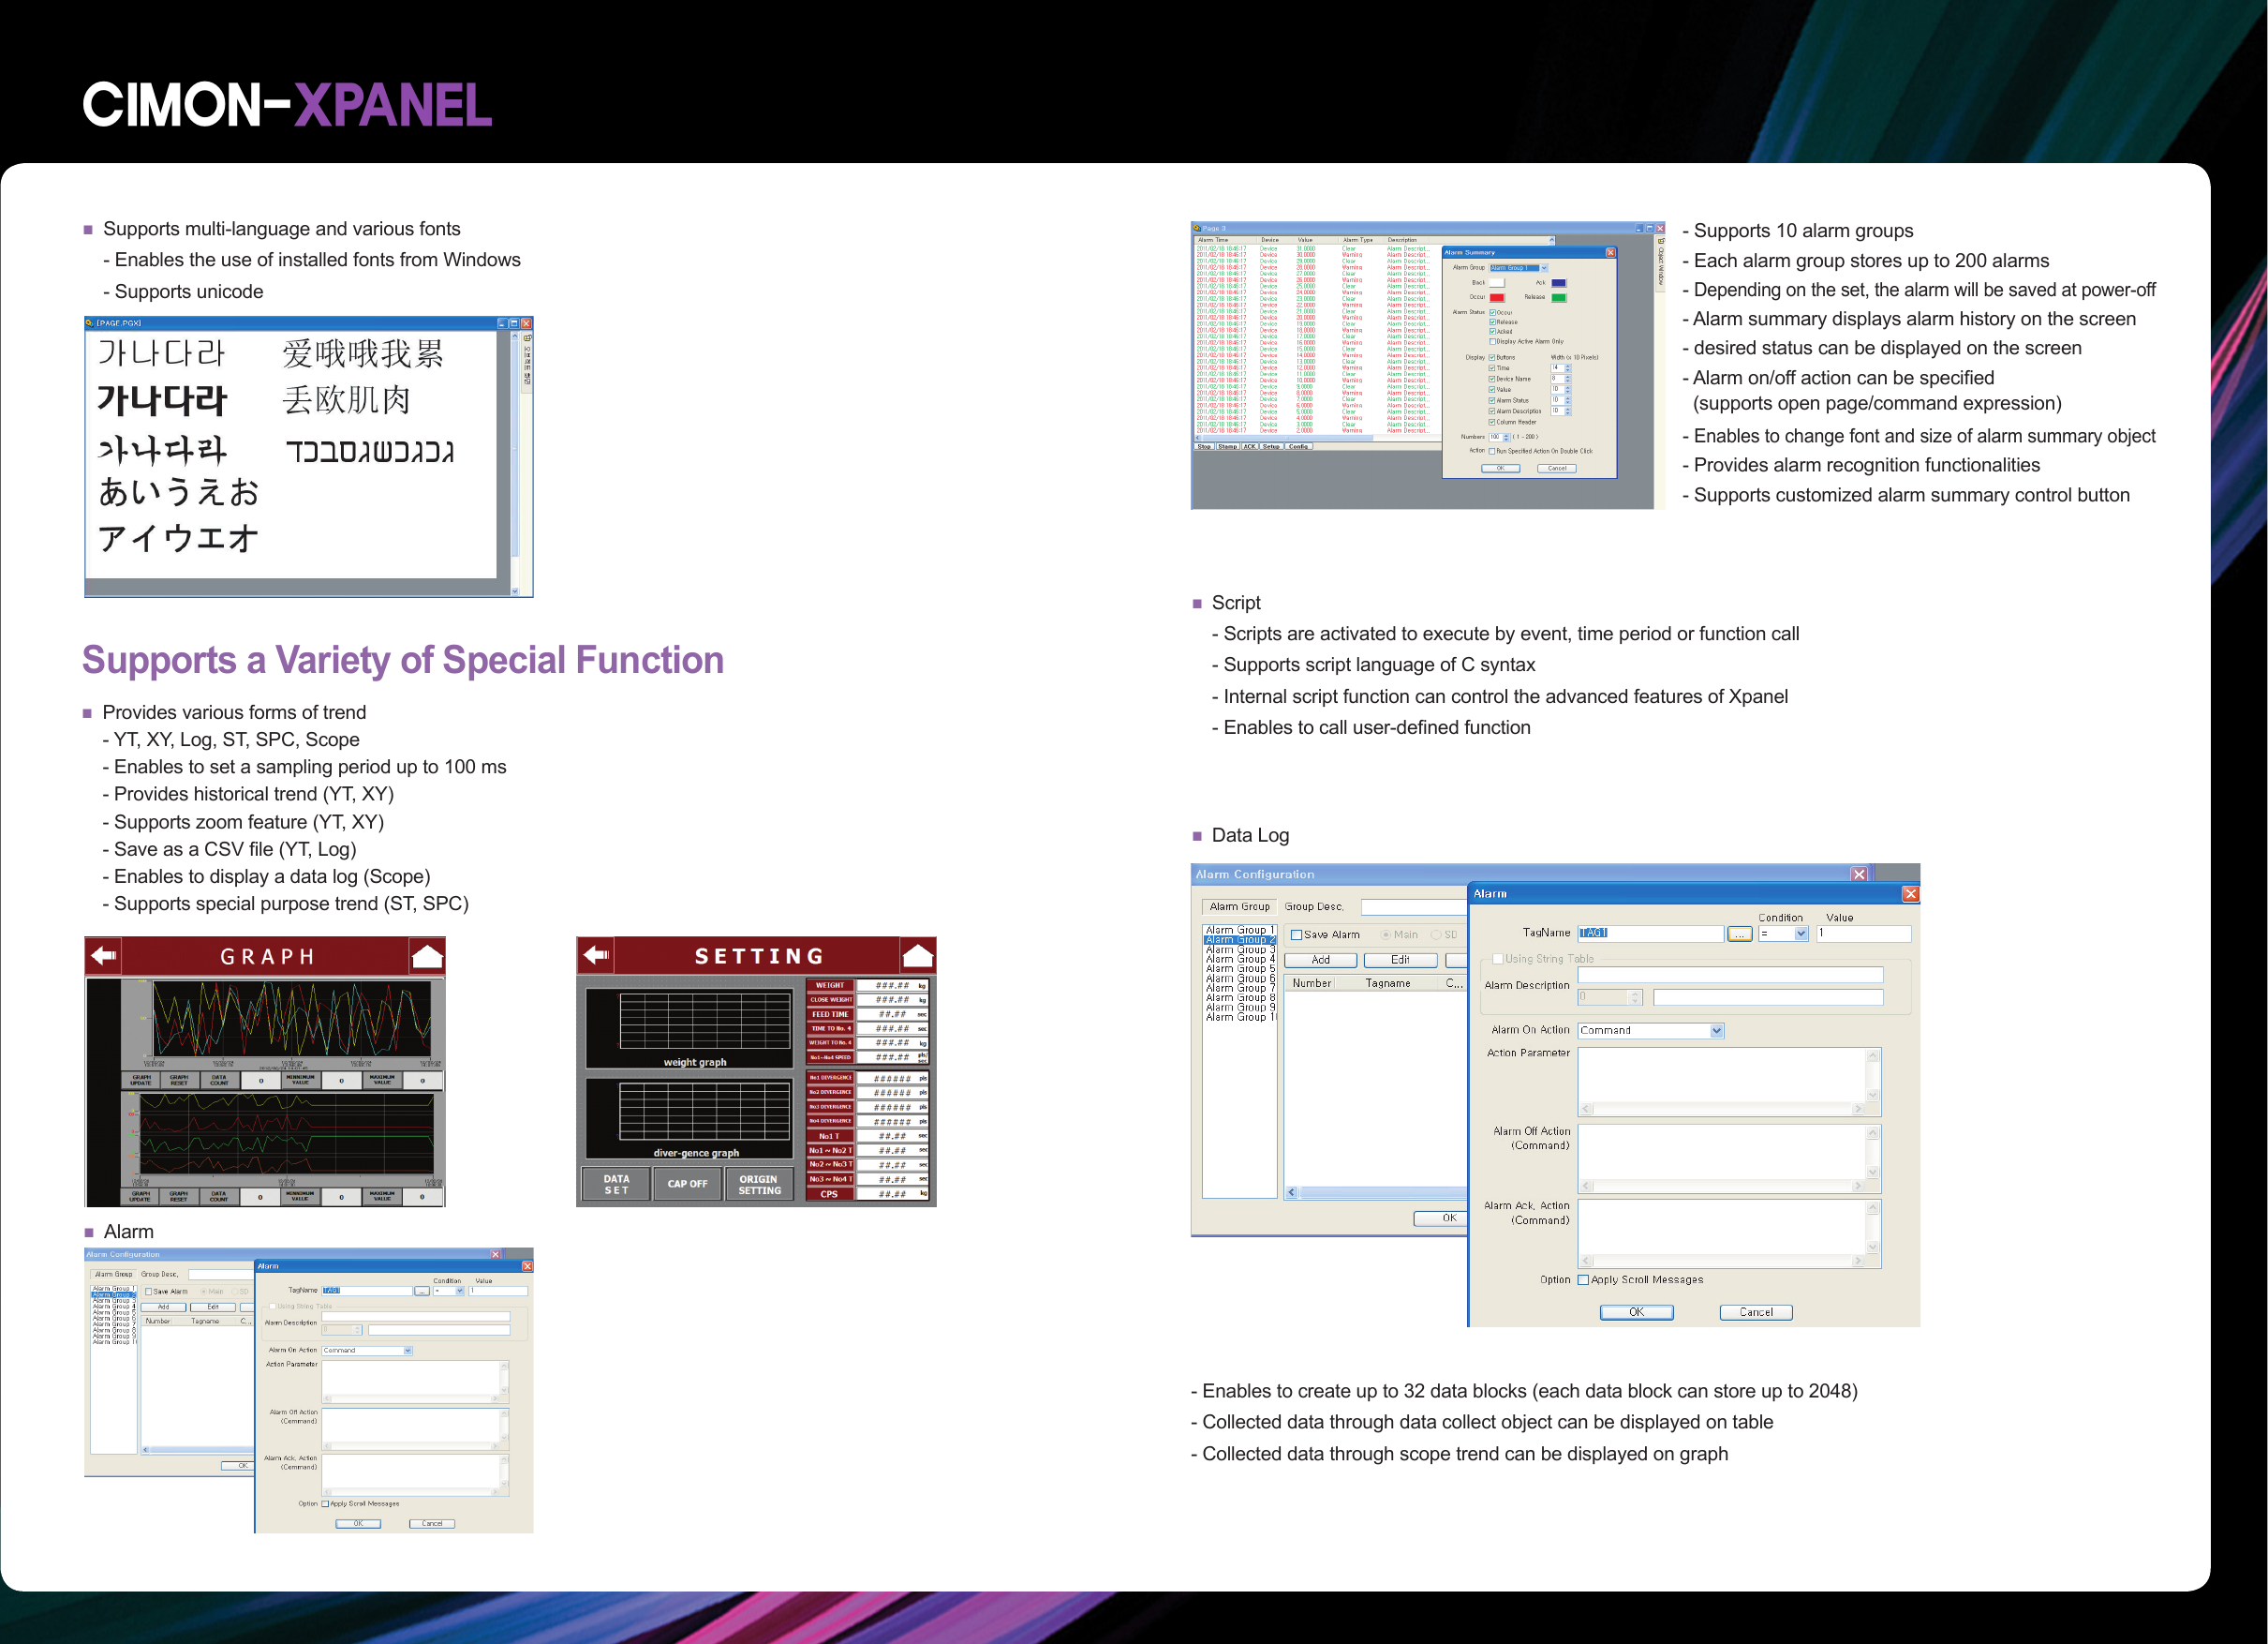
Task: Enable Run Specified Action On Double Click
Action: [x=1492, y=451]
